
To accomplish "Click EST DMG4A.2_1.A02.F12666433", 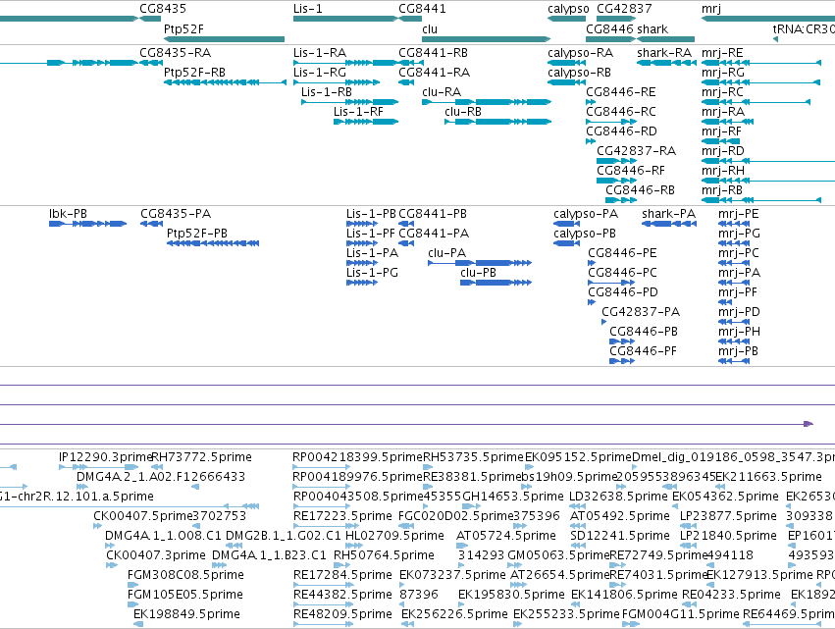I will click(81, 487).
